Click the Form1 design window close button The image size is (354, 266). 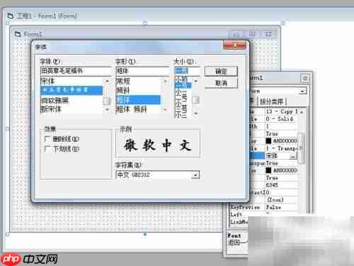(x=268, y=34)
